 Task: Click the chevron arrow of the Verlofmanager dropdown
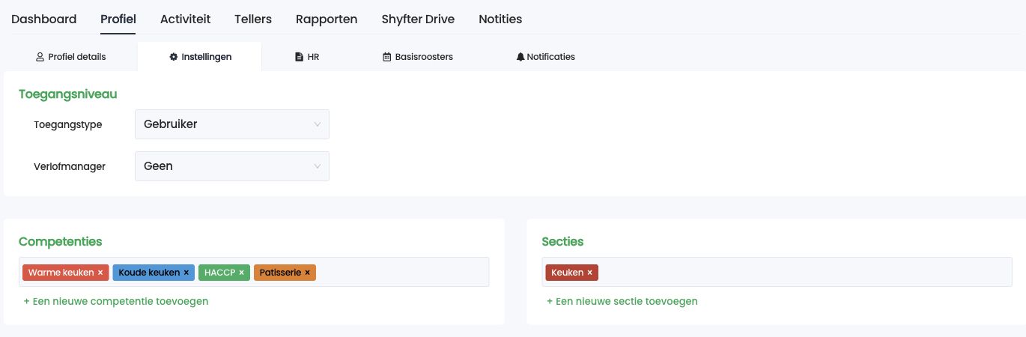coord(317,166)
